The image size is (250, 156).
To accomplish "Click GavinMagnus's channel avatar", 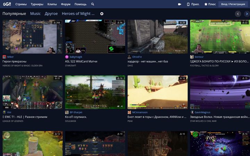I will [192, 112].
